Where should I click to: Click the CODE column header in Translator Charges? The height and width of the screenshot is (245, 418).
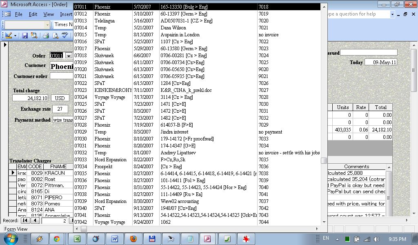[x=35, y=166]
